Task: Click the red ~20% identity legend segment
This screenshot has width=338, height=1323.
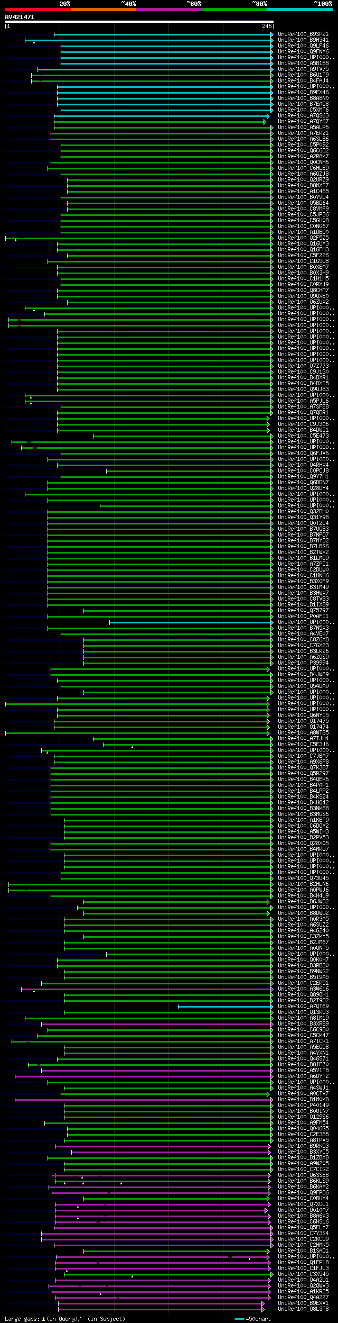Action: (37, 10)
